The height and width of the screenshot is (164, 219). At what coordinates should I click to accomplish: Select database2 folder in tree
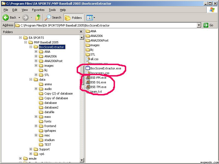(49, 107)
